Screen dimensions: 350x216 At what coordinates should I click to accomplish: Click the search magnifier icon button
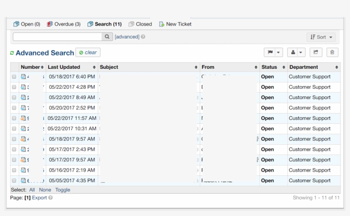coord(107,37)
